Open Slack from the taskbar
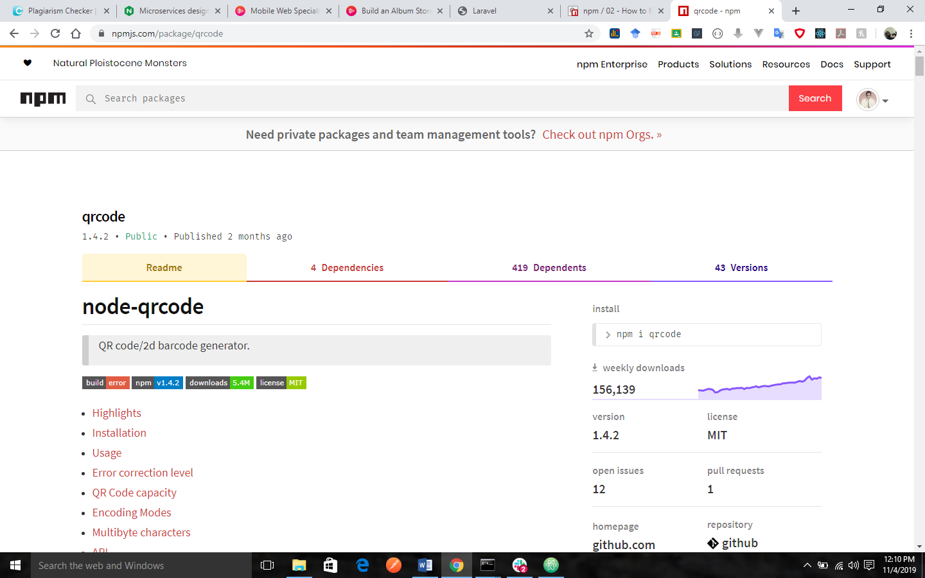The image size is (925, 578). point(520,565)
